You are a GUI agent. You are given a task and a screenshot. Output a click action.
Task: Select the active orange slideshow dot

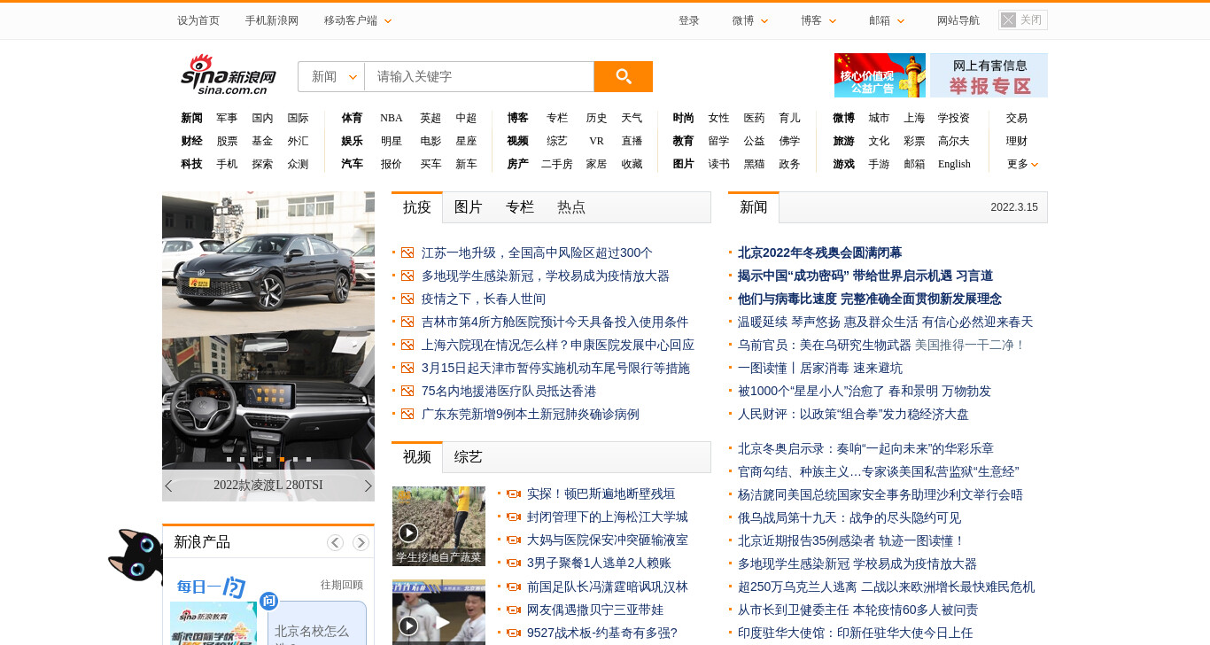[282, 459]
